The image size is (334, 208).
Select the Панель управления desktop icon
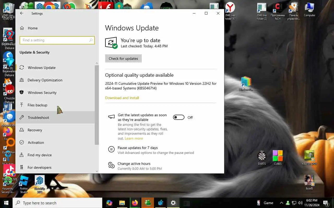pyautogui.click(x=294, y=12)
